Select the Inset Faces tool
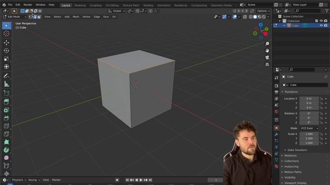 (7, 110)
